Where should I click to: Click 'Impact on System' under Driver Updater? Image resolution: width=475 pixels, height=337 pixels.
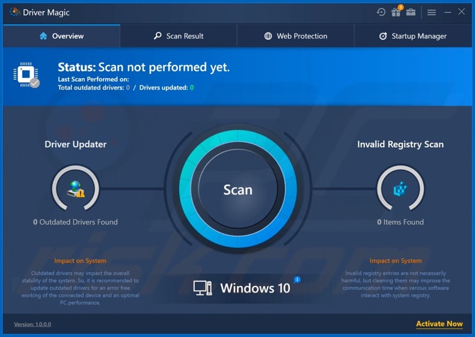pos(81,261)
